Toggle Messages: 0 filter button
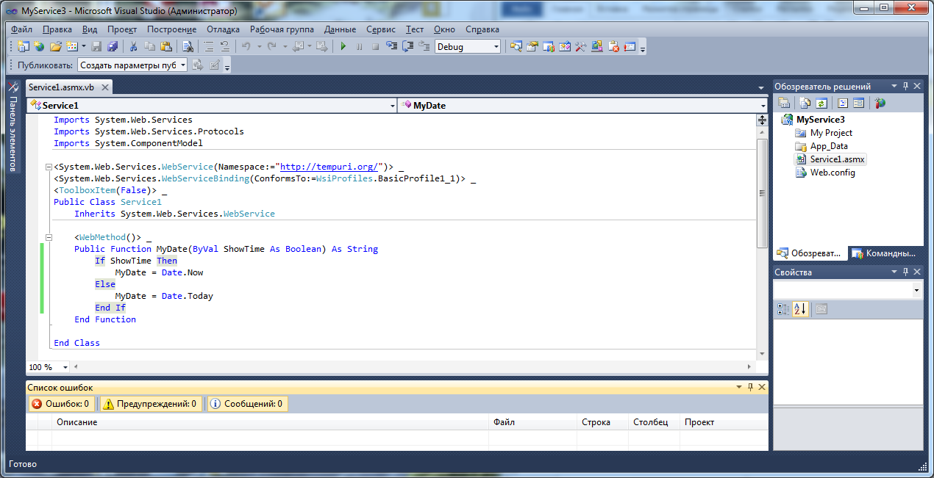Image resolution: width=934 pixels, height=478 pixels. click(247, 404)
